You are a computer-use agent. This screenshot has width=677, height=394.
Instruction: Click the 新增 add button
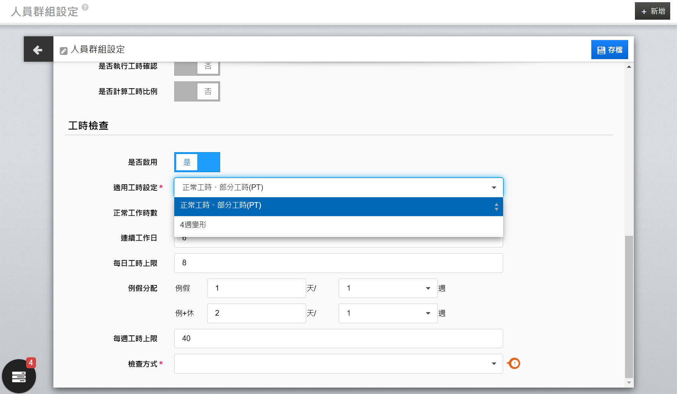652,11
